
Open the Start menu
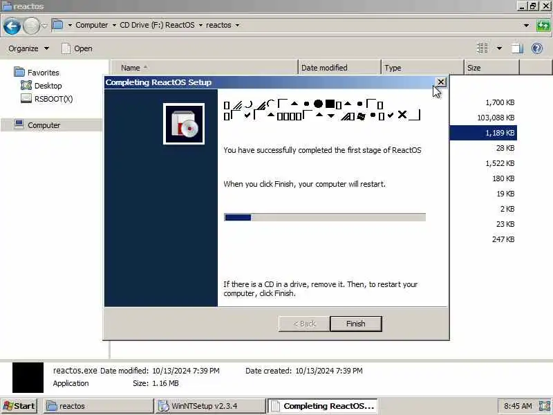[x=19, y=406]
